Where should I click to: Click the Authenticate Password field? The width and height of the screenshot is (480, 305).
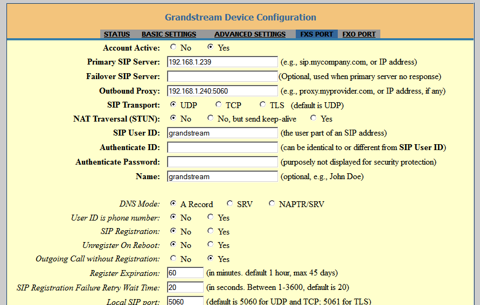click(222, 162)
